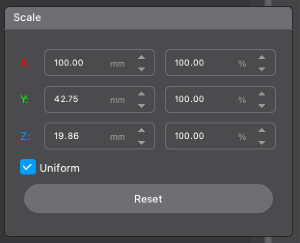Increase Y scale percent with up arrow
This screenshot has height=243, width=300.
pyautogui.click(x=262, y=94)
